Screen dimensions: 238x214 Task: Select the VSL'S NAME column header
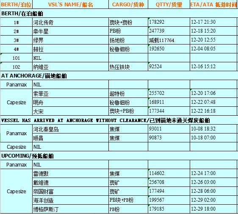pos(71,4)
